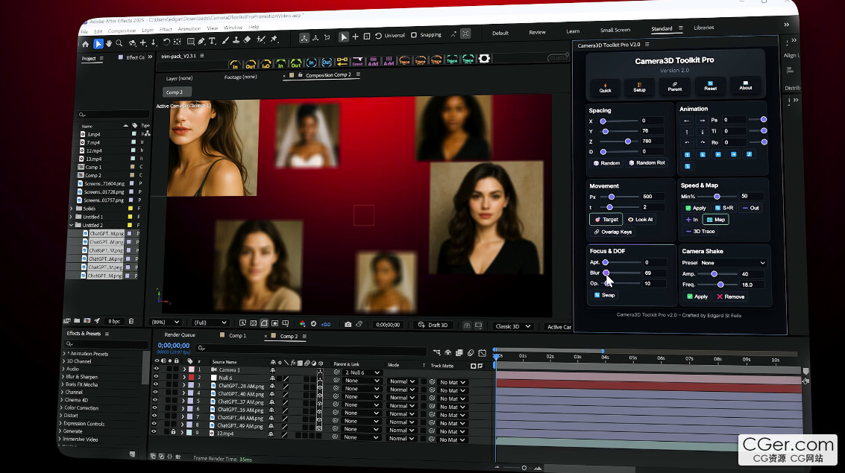The height and width of the screenshot is (473, 845).
Task: Pick the Eraser tool
Action: (x=247, y=40)
